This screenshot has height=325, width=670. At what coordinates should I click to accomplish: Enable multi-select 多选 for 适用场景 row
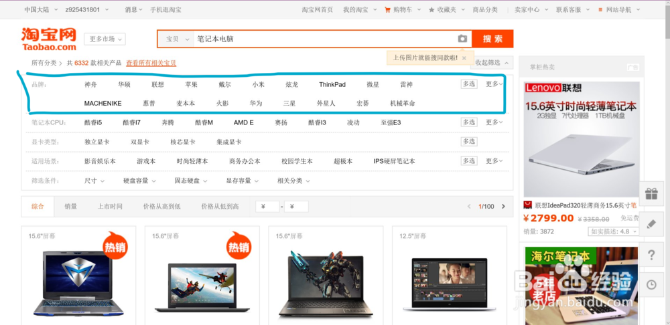[x=469, y=160]
